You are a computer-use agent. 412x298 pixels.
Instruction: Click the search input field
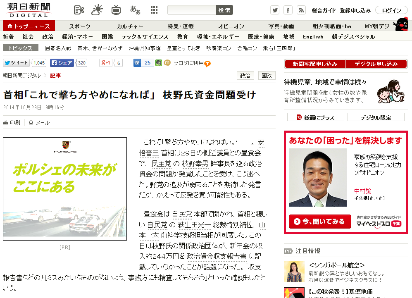[192, 10]
